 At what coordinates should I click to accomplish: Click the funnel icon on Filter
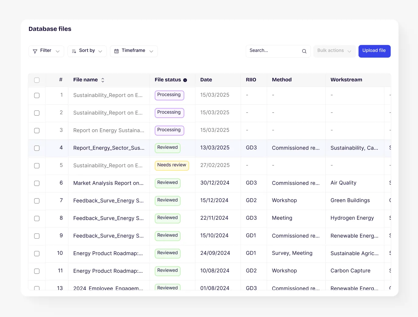click(35, 51)
